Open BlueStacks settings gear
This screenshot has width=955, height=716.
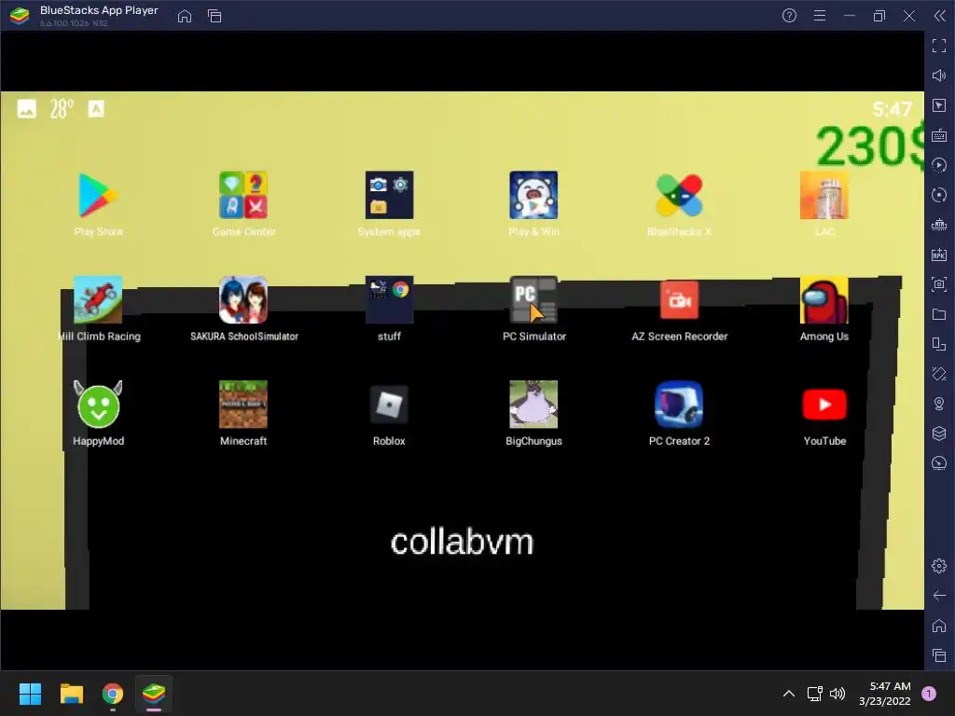(x=939, y=566)
